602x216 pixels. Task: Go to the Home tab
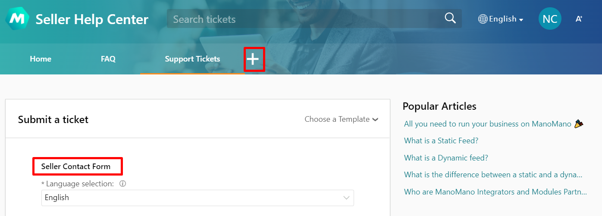pos(41,59)
